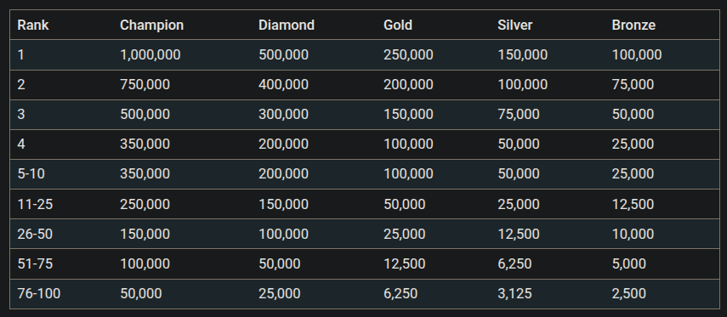
Task: Select the 3,125 Silver cell
Action: click(514, 293)
